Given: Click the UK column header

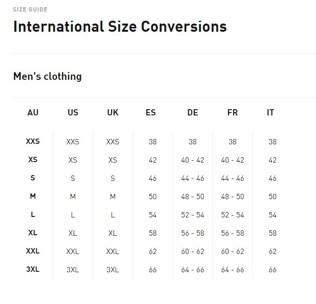Looking at the screenshot, I should [113, 113].
